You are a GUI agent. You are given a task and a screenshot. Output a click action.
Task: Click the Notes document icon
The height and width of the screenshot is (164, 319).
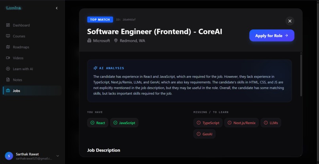point(8,80)
